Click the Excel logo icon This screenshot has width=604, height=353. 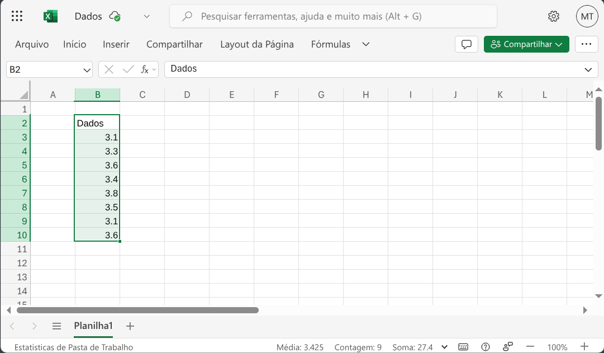click(x=51, y=16)
